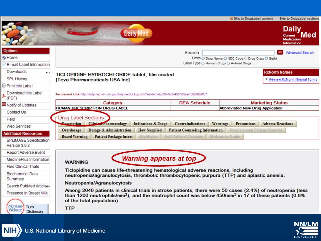Open the Warnings tab
Screen dimensions: 321x241
(220, 124)
